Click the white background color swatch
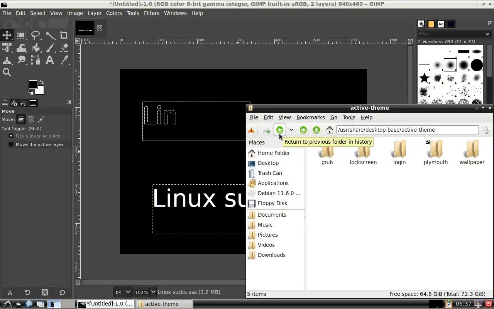 pos(40,90)
